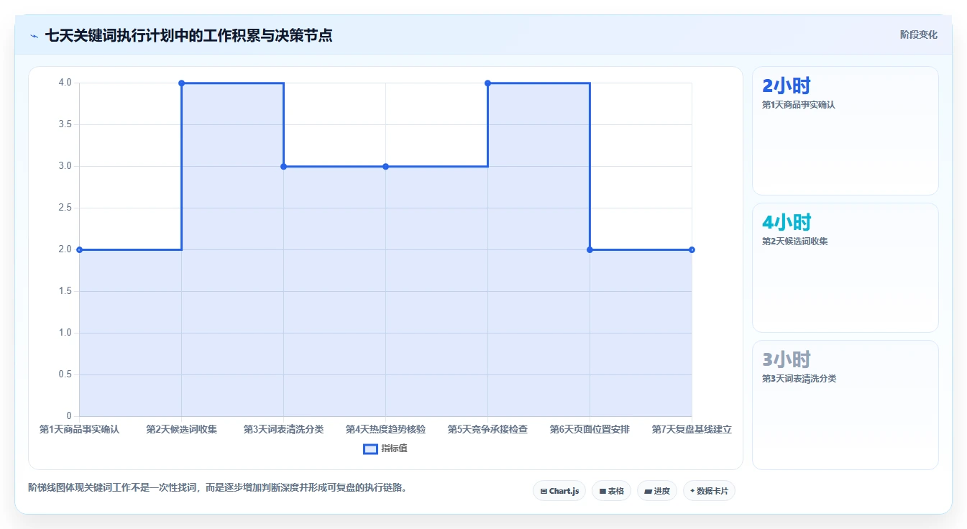Click the 表格 chip

[x=611, y=491]
